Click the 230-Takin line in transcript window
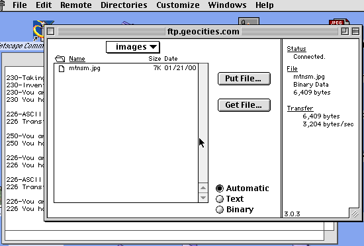The width and height of the screenshot is (364, 246). coord(25,78)
